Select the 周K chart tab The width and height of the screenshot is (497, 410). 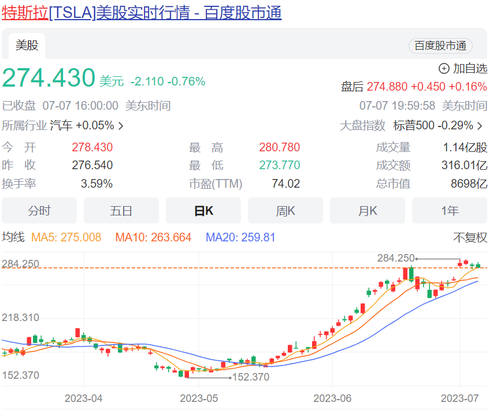tap(285, 211)
